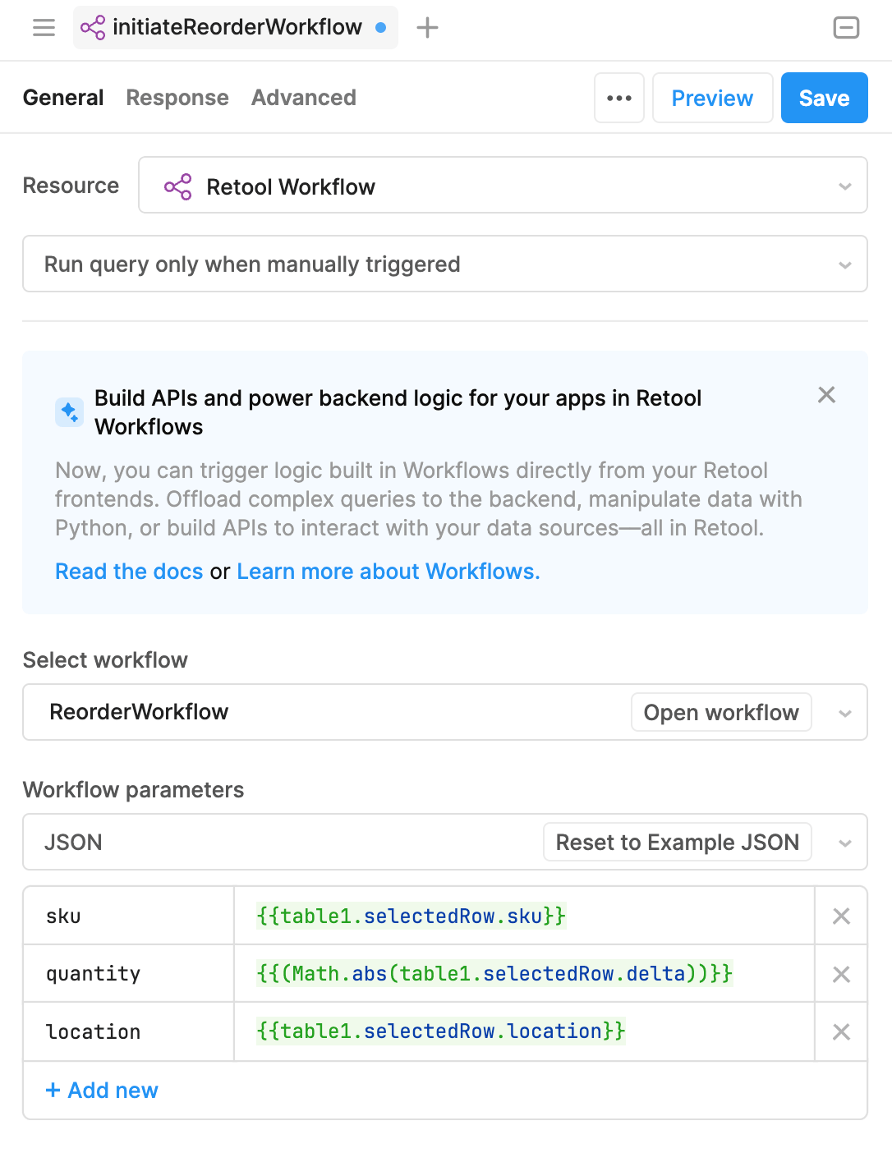Open the three-dot more options menu

619,98
